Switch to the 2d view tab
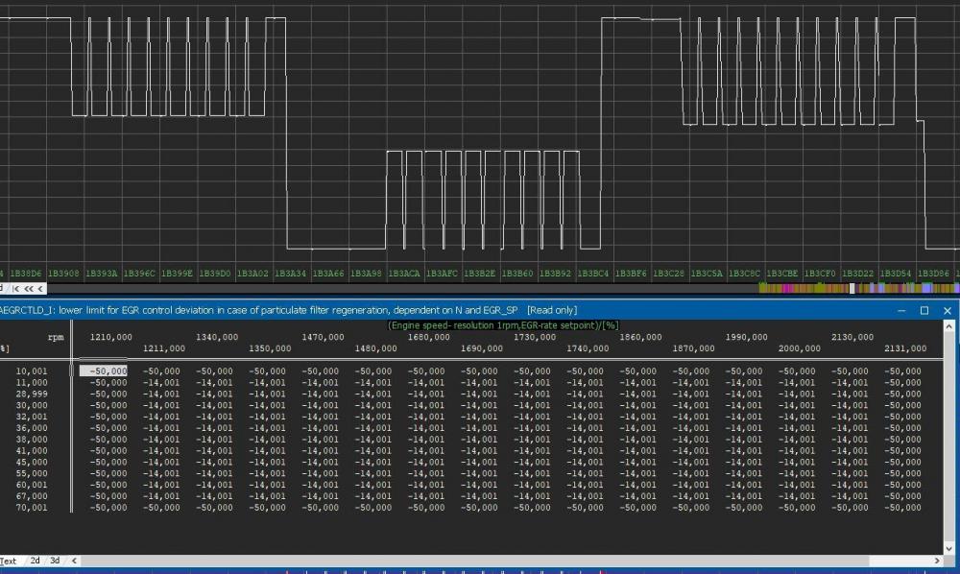The width and height of the screenshot is (960, 574). pos(35,561)
